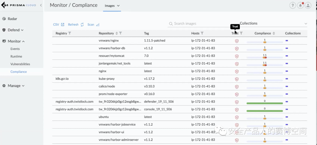Click the Registry column filter icon
The image size is (317, 145).
[70, 33]
